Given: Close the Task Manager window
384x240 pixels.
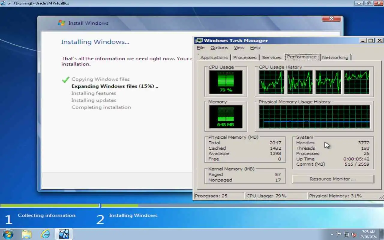Looking at the screenshot, I should pos(379,40).
